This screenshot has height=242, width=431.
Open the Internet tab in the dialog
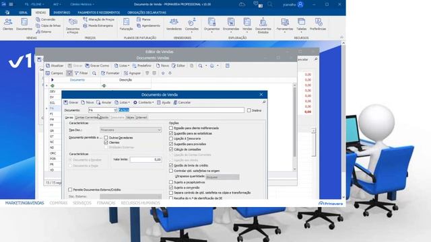point(141,118)
